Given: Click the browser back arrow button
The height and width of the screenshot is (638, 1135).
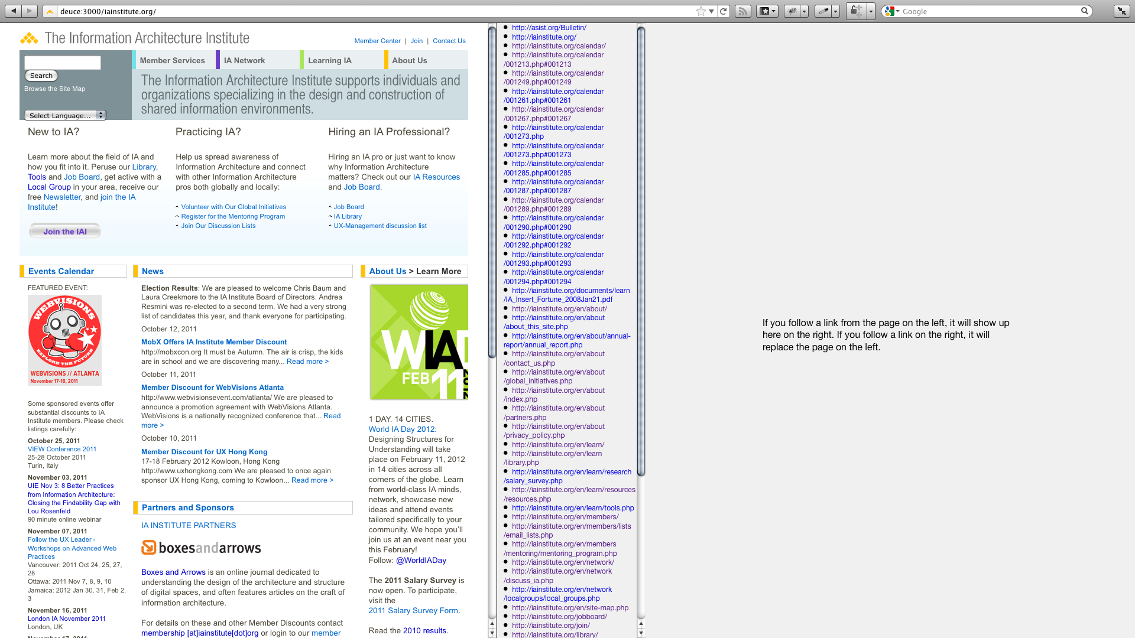Looking at the screenshot, I should pos(13,11).
